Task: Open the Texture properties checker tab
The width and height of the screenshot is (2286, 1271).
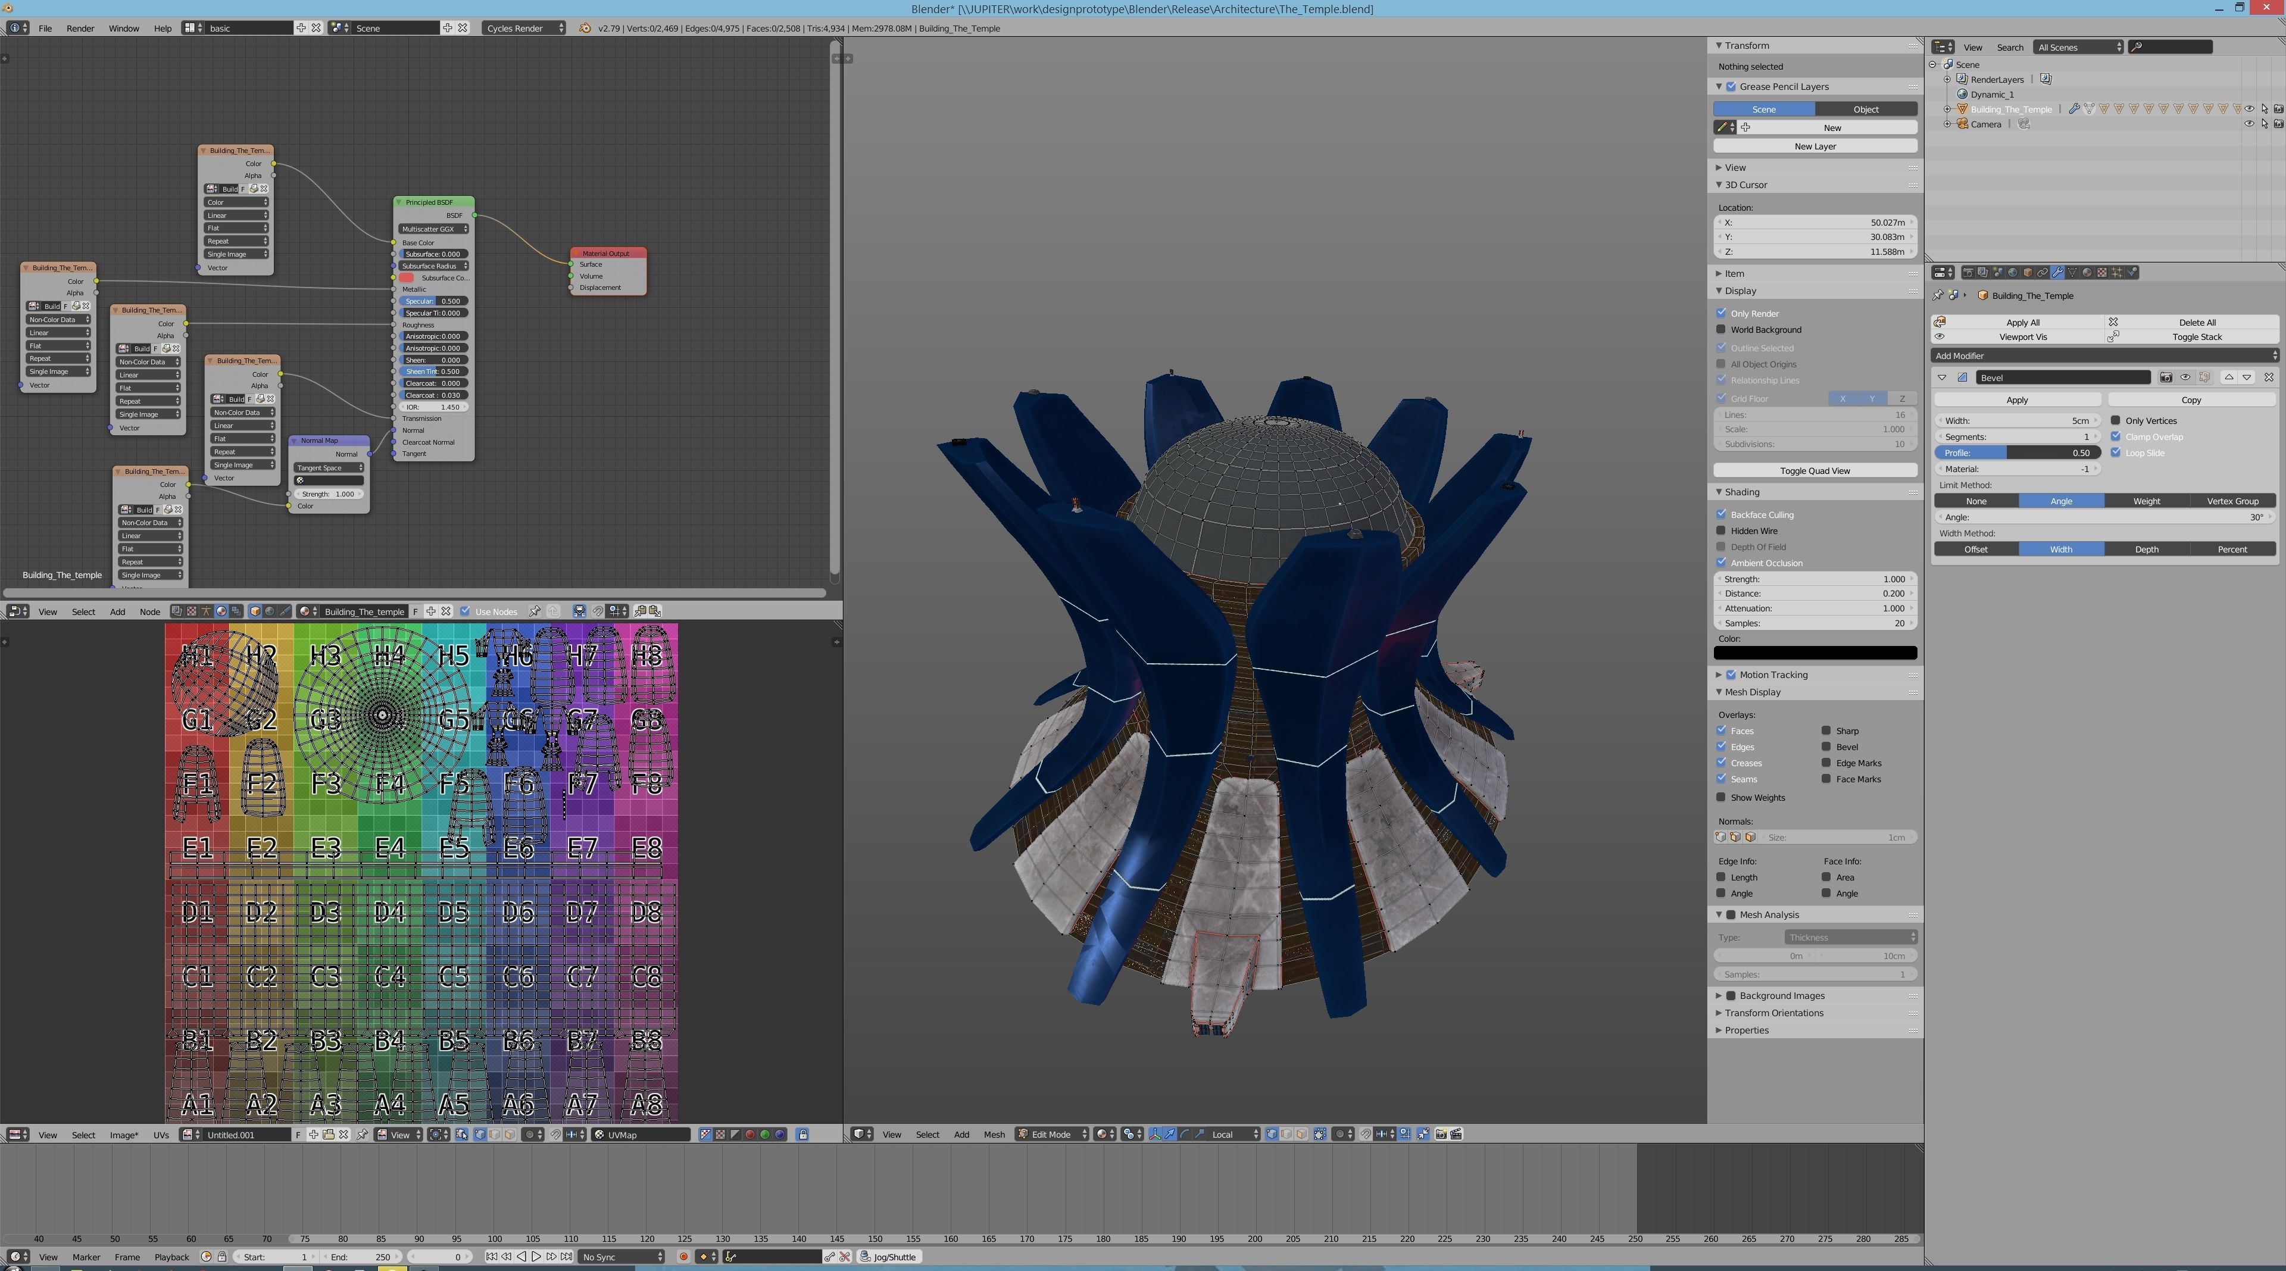Action: pyautogui.click(x=2102, y=273)
